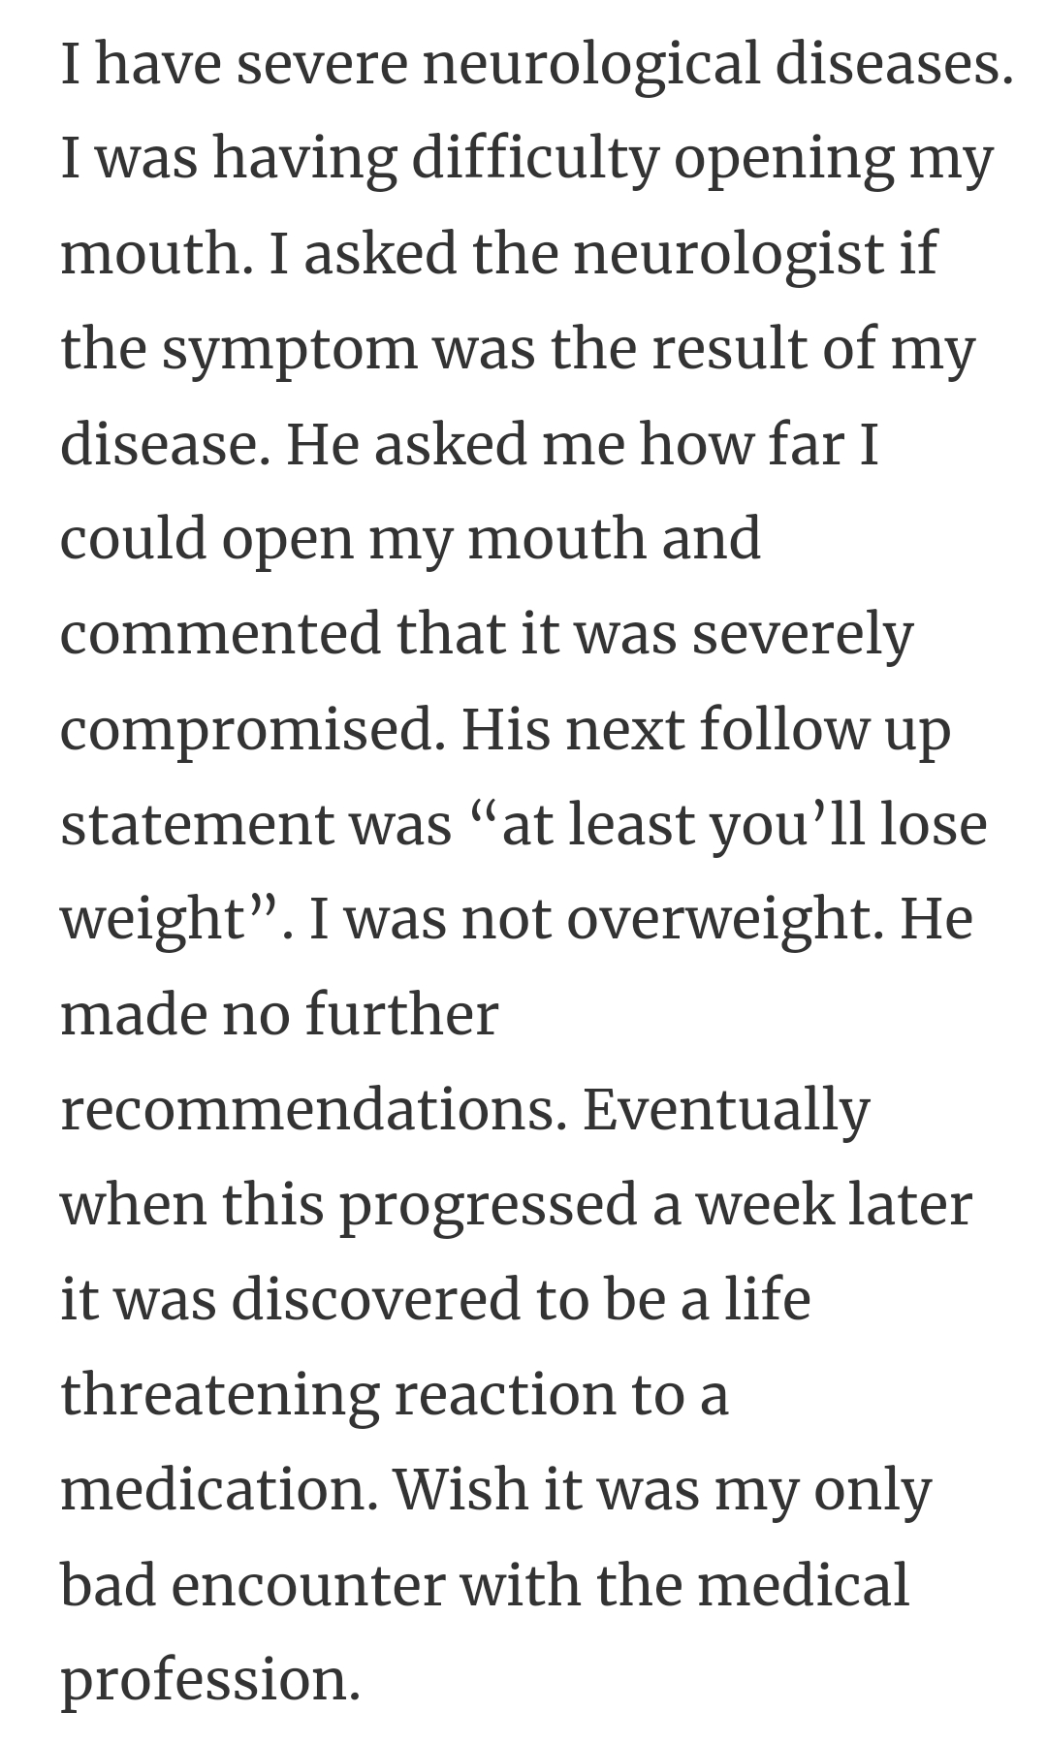Tap the word "neurologist"
1047x1744 pixels.
(728, 254)
